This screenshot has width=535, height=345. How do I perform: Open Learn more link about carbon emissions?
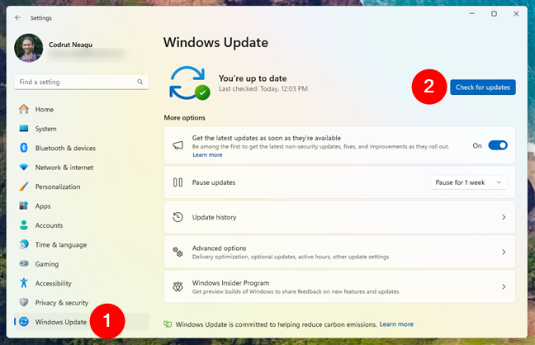pos(396,324)
